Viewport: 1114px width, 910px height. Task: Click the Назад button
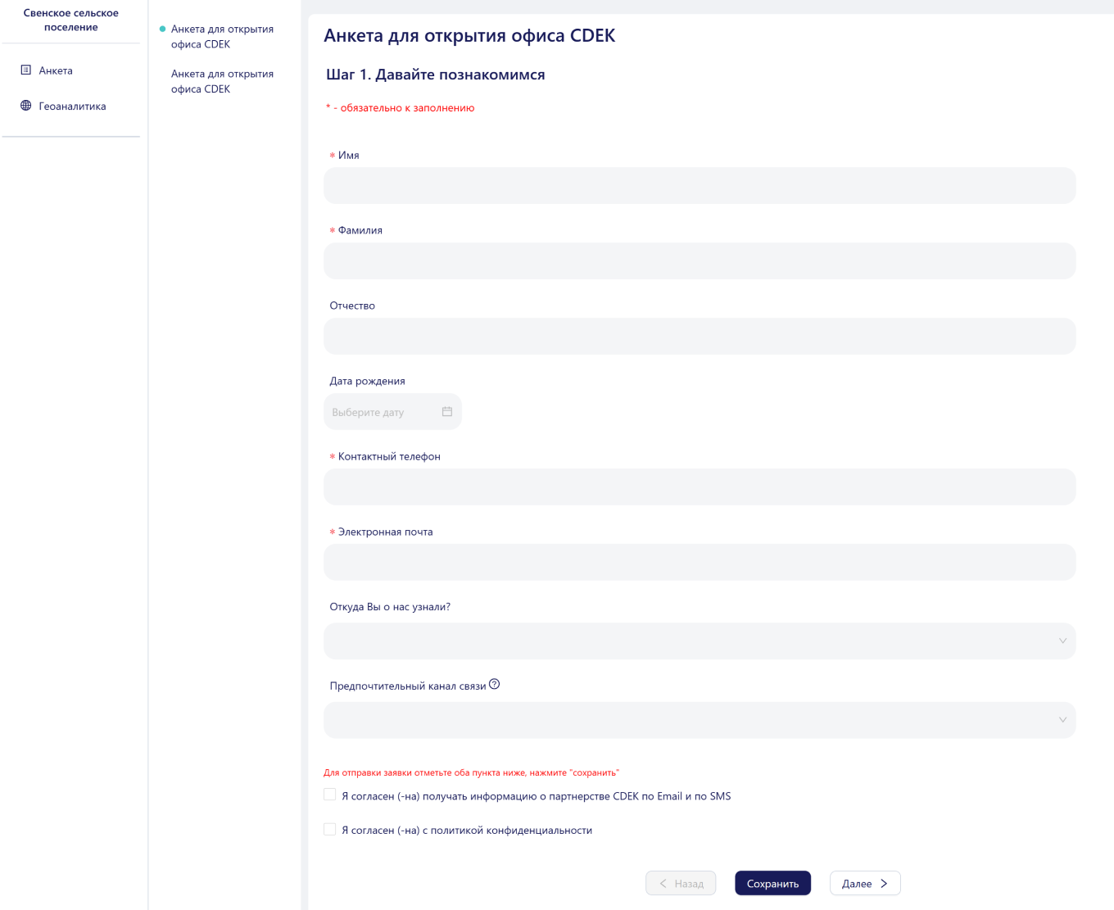[681, 883]
